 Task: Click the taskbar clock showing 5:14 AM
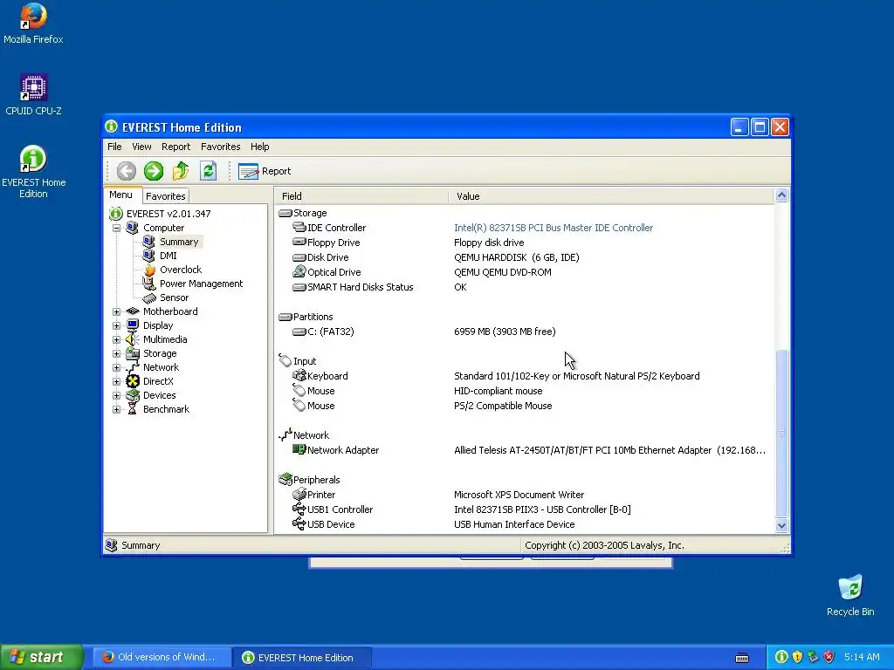pyautogui.click(x=862, y=657)
